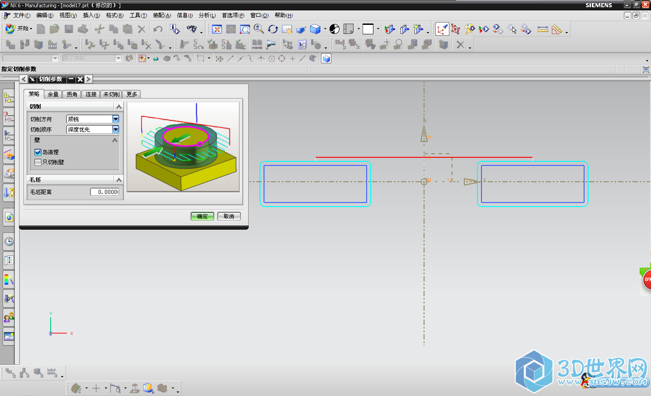Switch to the 未切削 tab
This screenshot has height=396, width=651.
[111, 94]
